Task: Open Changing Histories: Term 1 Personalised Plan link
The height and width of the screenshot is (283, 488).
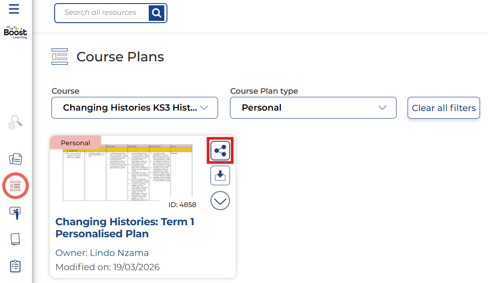Action: click(x=124, y=227)
